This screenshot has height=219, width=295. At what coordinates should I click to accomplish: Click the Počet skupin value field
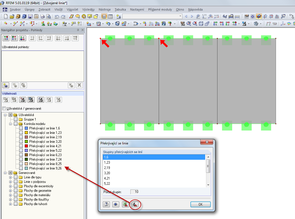[x=135, y=192]
